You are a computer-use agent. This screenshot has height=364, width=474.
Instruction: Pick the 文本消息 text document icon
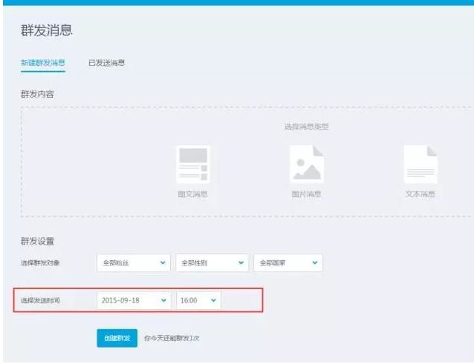point(420,164)
